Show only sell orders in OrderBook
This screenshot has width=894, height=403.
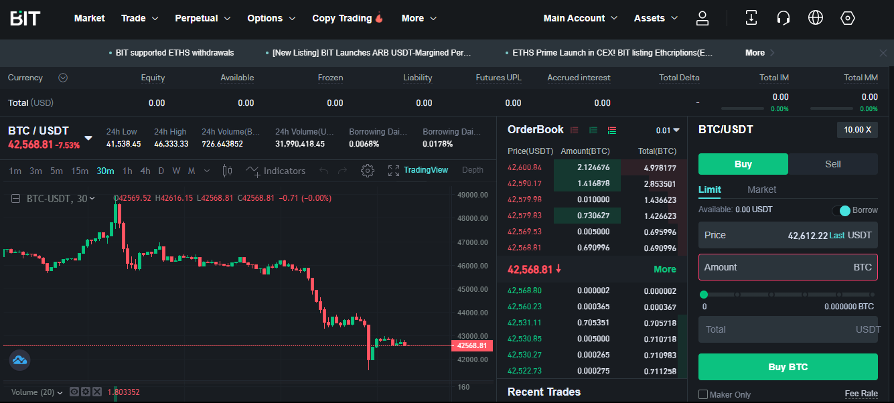tap(575, 130)
